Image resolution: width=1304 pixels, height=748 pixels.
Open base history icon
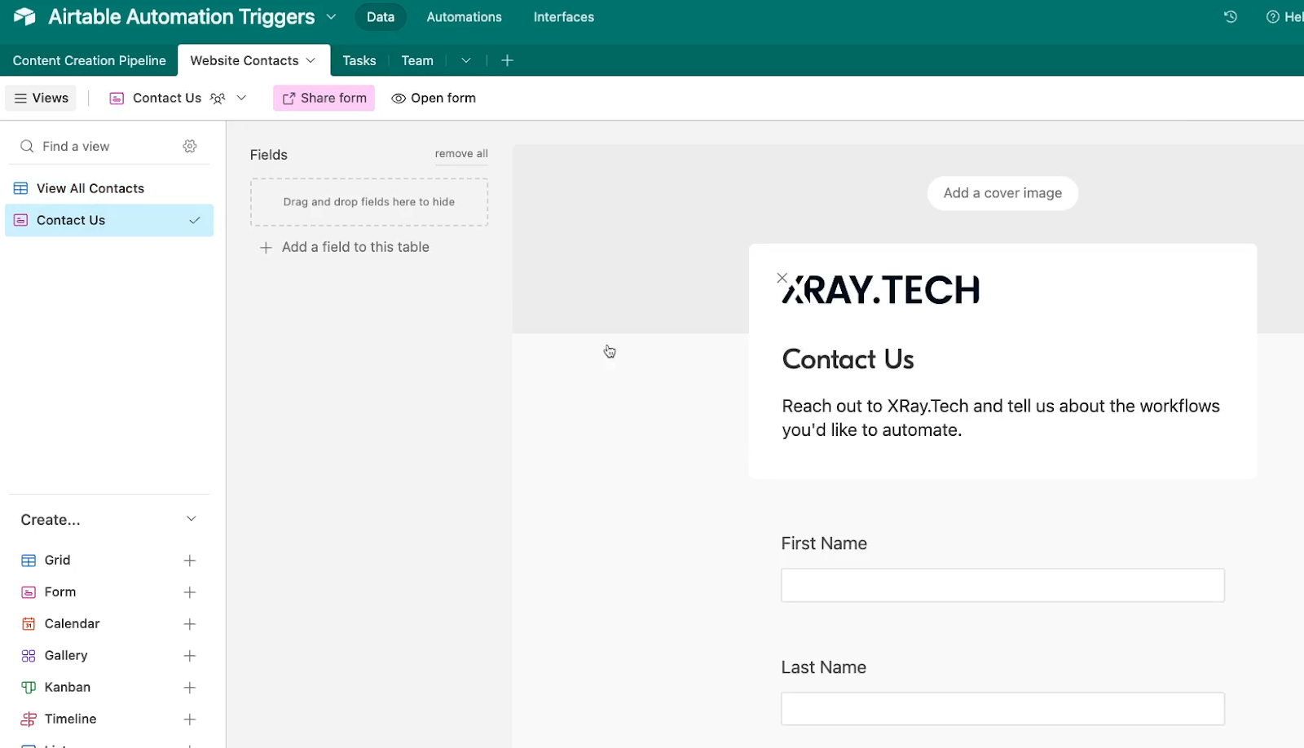tap(1231, 16)
